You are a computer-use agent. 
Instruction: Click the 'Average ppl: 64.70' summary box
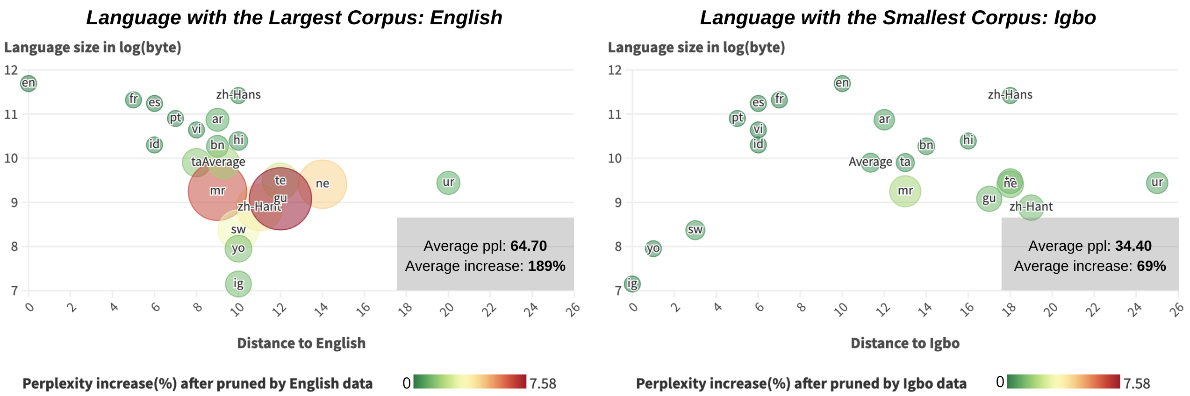click(x=485, y=254)
